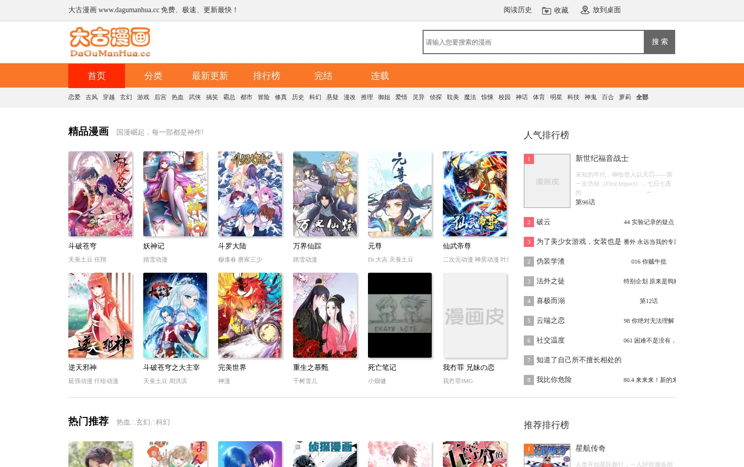Viewport: 744px width, 467px height.
Task: Filter by 热血 genre tag
Action: (178, 97)
